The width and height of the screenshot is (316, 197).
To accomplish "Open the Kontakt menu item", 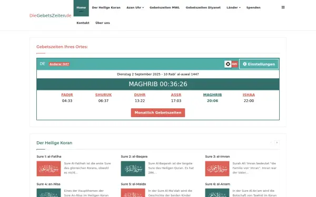I will click(83, 23).
